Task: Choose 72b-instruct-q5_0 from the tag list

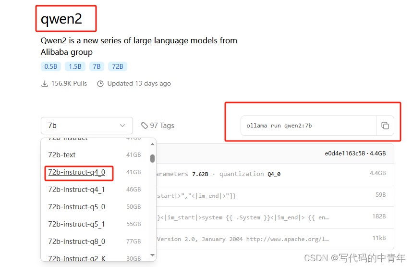Action: point(95,207)
